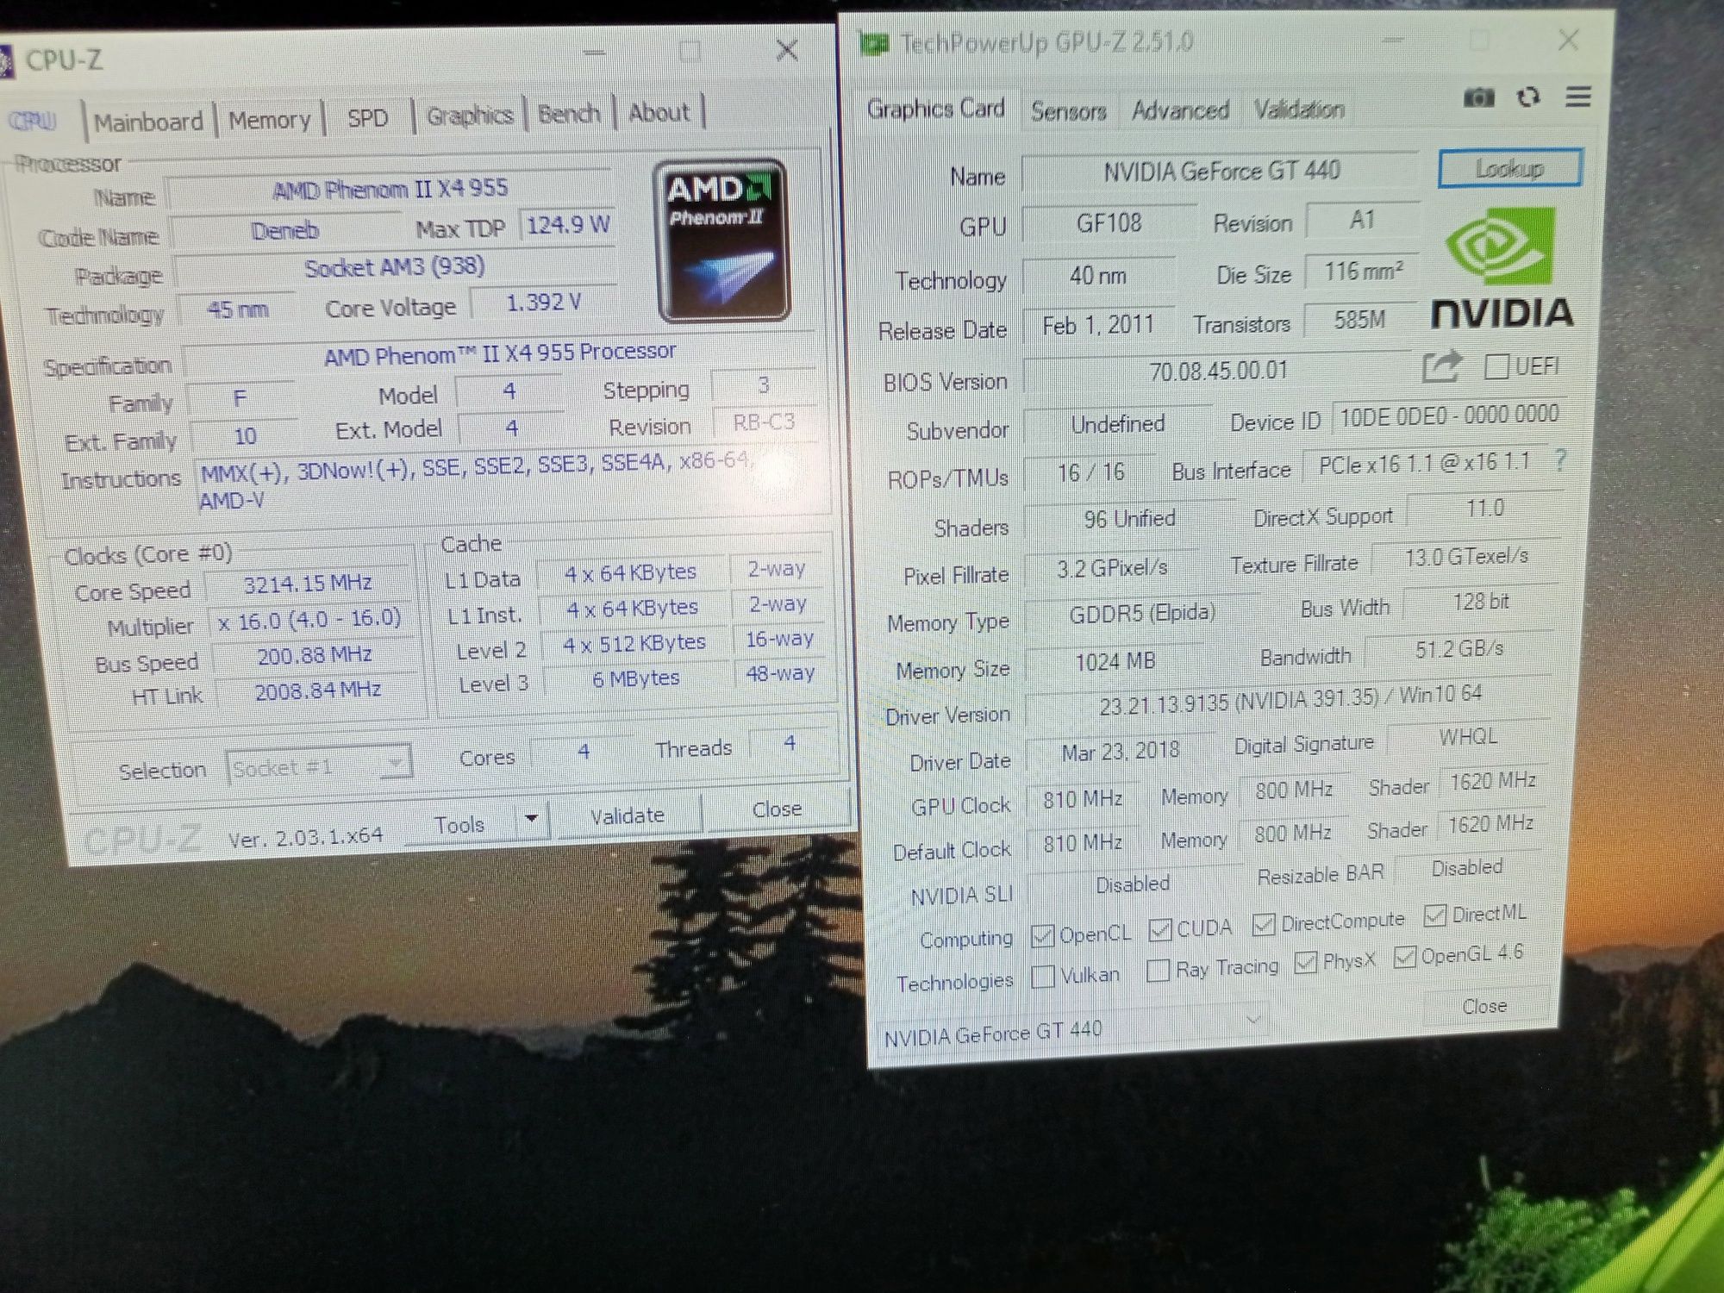The width and height of the screenshot is (1724, 1293).
Task: Switch to the CPU-Z CPU tab
Action: coord(33,122)
